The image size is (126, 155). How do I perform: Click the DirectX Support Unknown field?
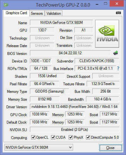coord(106,76)
